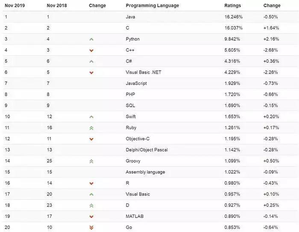The image size is (299, 232).
Task: Click the green up arrow beside Python
Action: 91,39
